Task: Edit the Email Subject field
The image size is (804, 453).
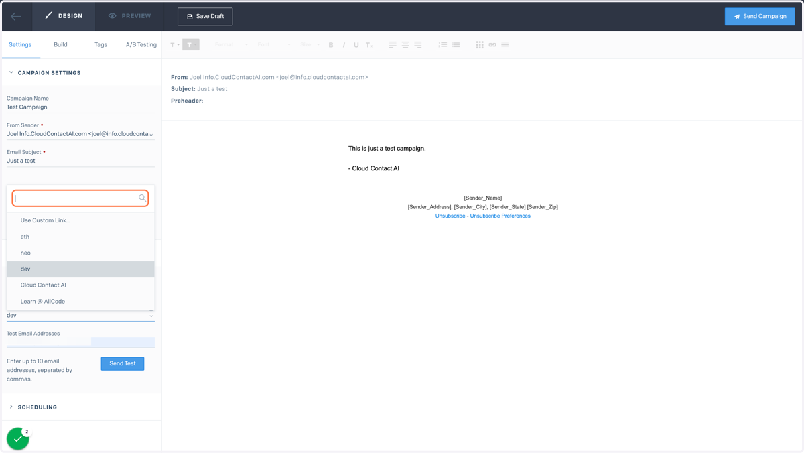Action: (80, 161)
